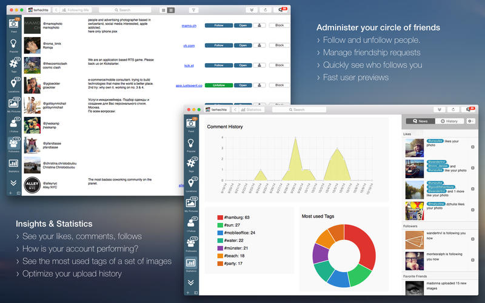This screenshot has width=485, height=303.
Task: Open the gear settings dropdown in news panel
Action: pyautogui.click(x=470, y=121)
